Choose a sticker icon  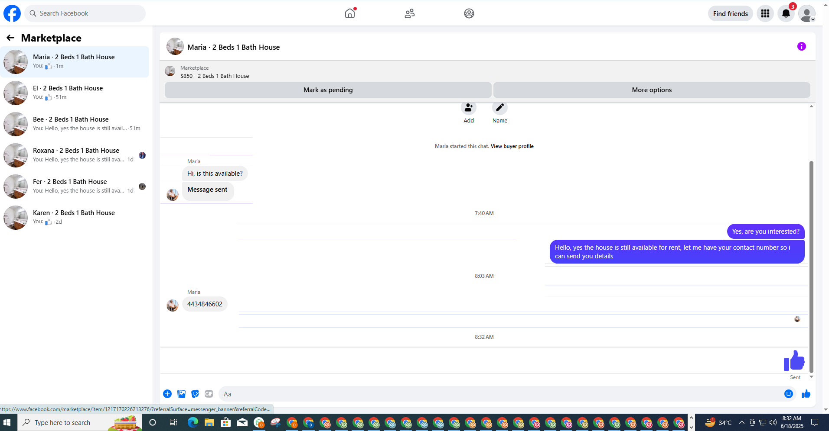coord(196,394)
